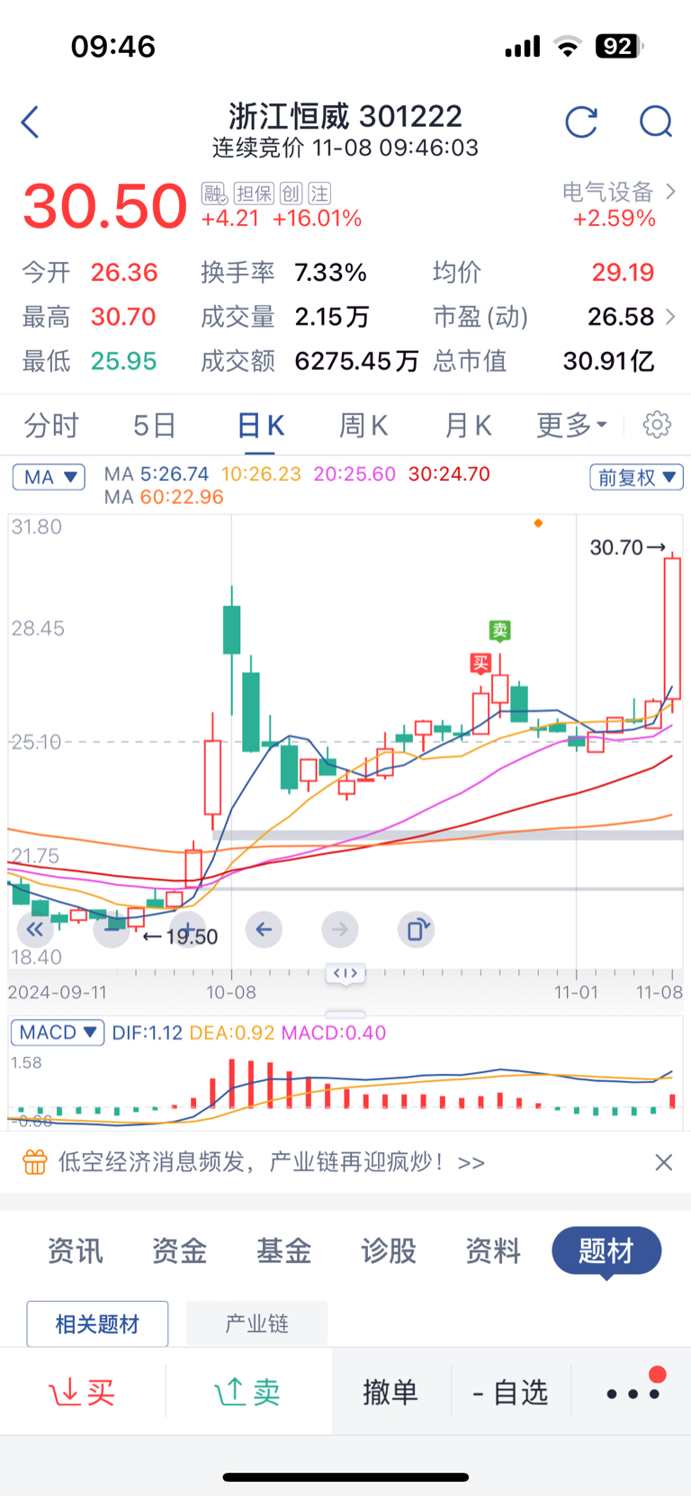Tap the 均价 29.19 value

[623, 272]
